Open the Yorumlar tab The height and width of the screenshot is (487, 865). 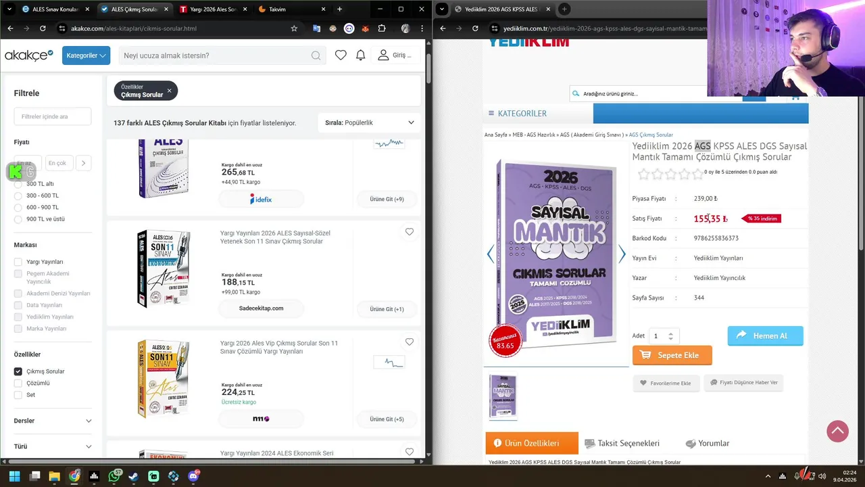[707, 443]
